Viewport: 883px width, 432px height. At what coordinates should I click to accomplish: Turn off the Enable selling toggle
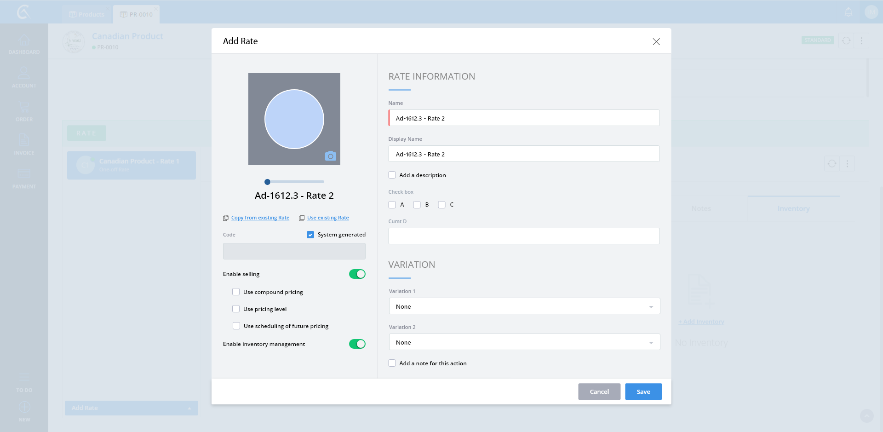[357, 274]
